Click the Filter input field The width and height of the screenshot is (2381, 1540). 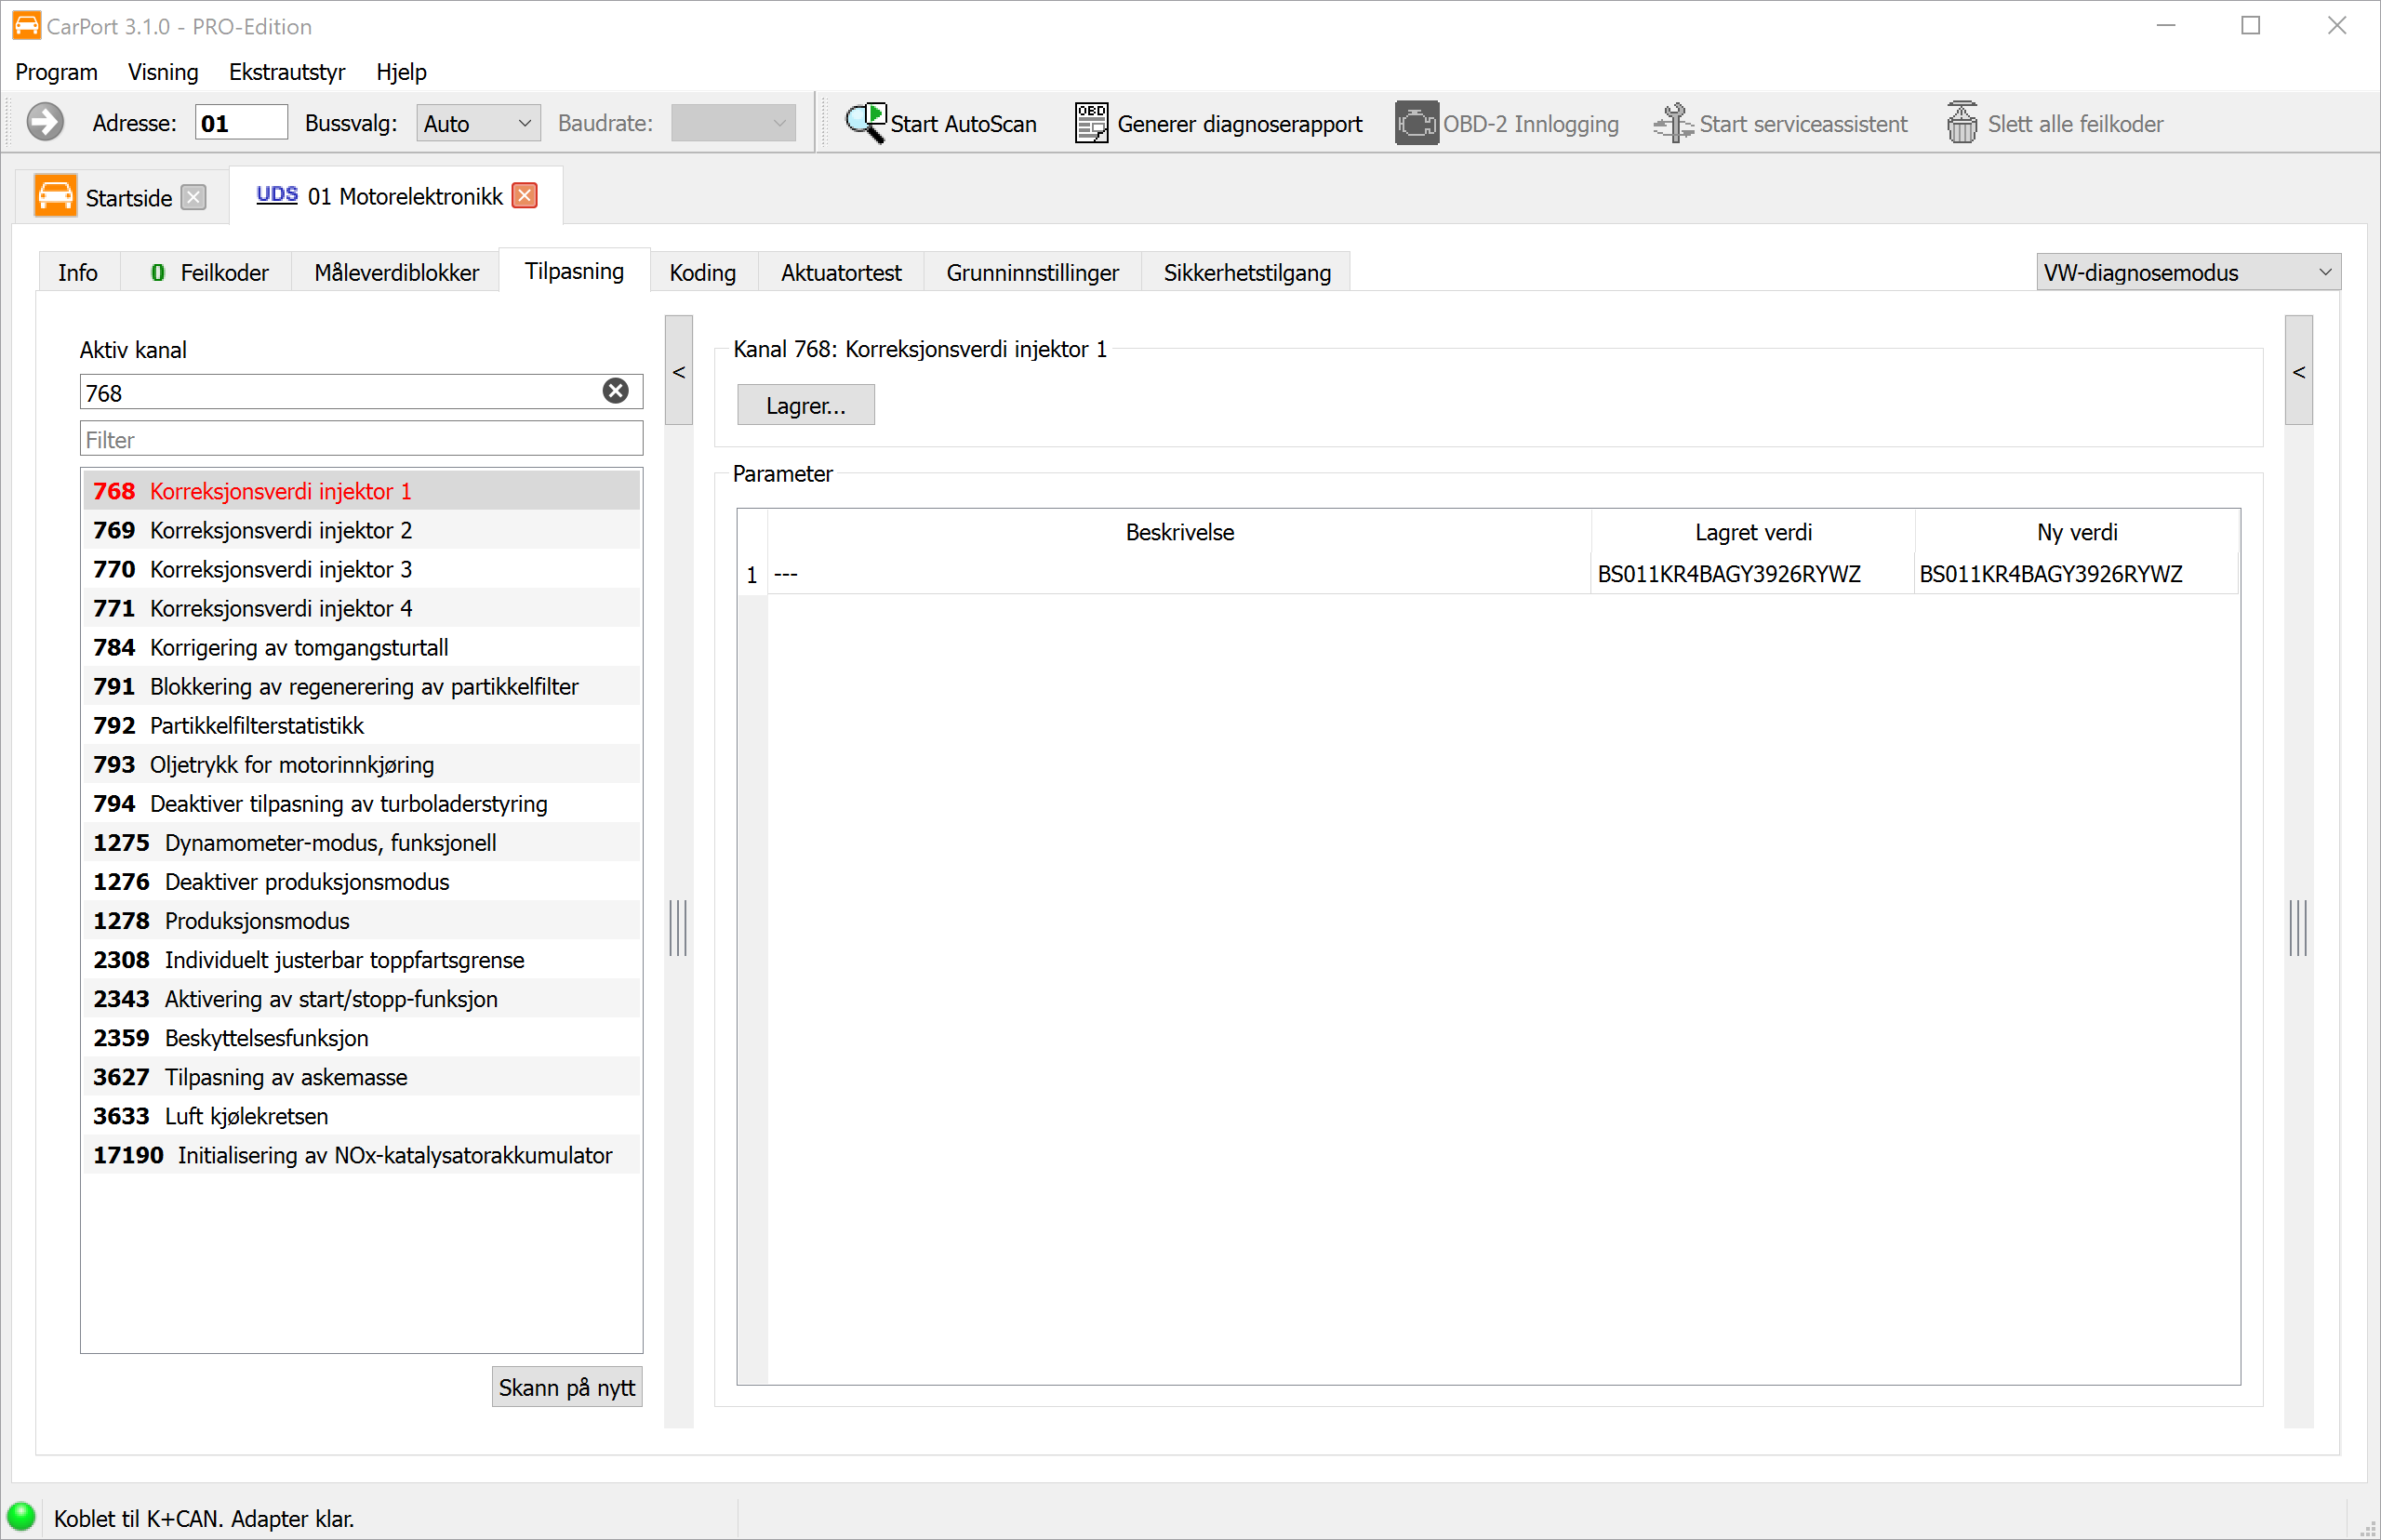(x=361, y=439)
